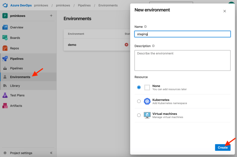Click the None dashed-square icon
This screenshot has width=237, height=157.
[x=147, y=87]
